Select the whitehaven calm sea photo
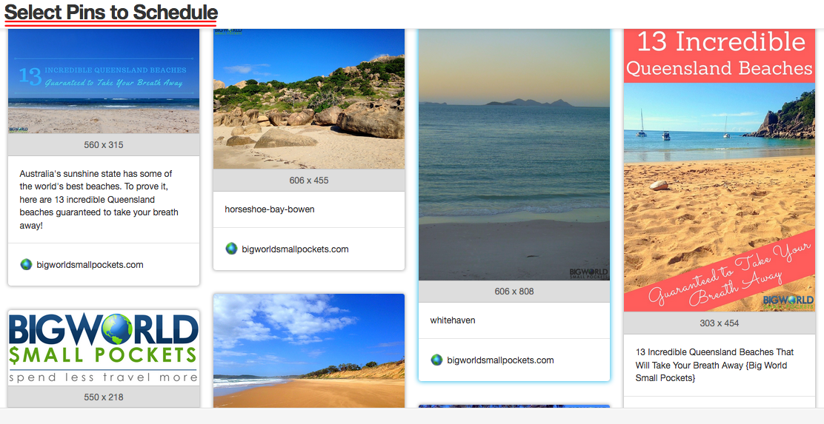Screen dimensions: 824x424 tap(514, 155)
